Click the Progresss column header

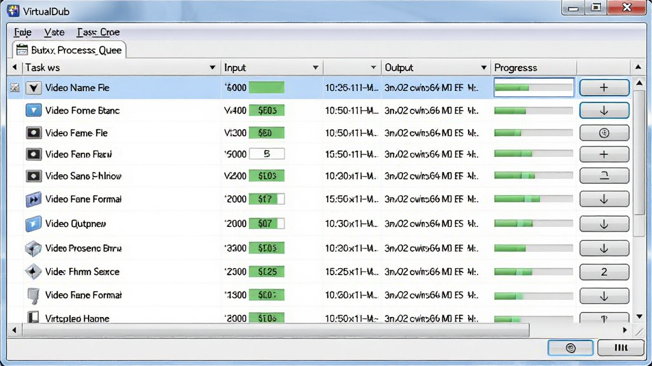534,67
